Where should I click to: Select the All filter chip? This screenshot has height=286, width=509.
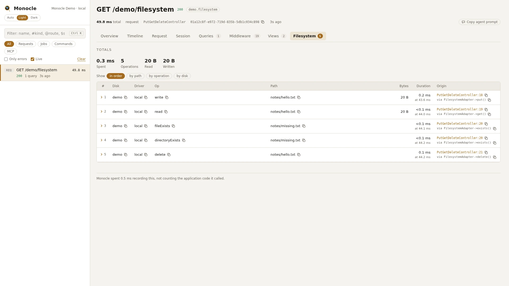pos(9,44)
